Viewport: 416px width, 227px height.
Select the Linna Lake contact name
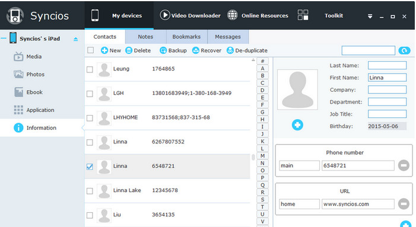point(127,190)
